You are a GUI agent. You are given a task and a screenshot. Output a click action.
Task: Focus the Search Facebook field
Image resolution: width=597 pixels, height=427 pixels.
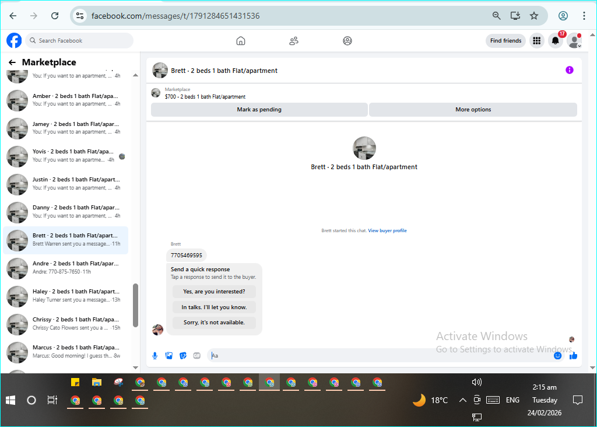click(x=79, y=40)
